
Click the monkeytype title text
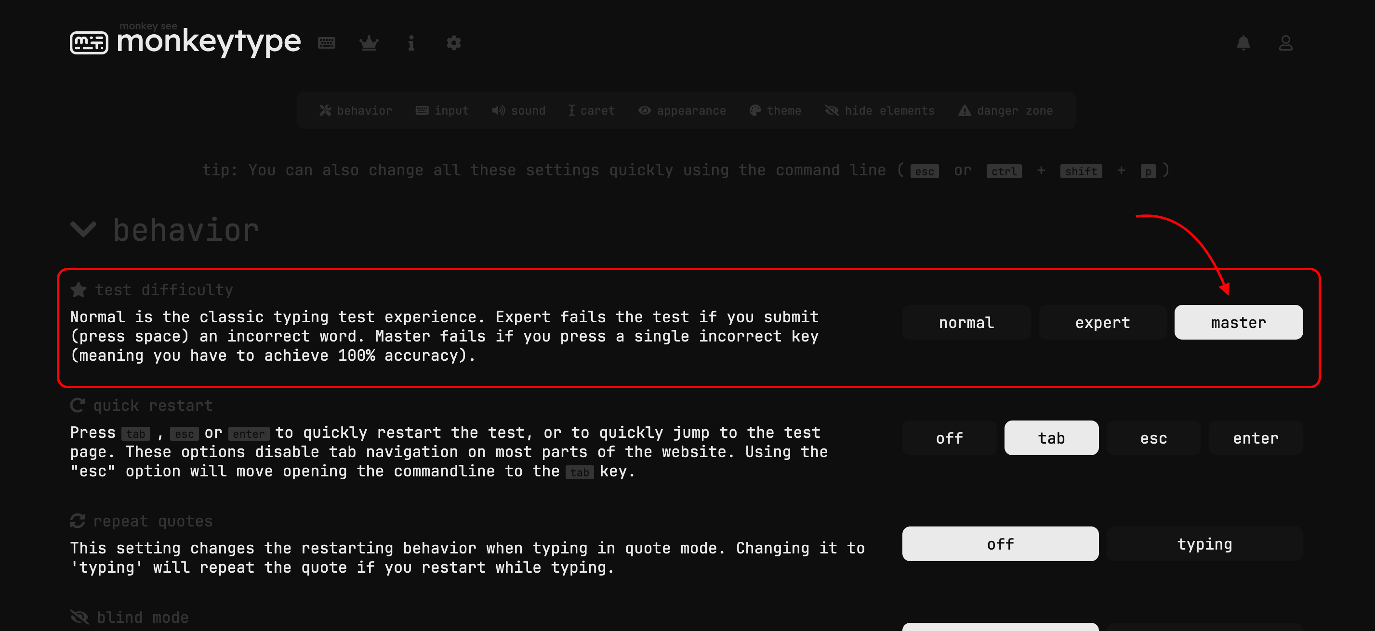coord(208,41)
